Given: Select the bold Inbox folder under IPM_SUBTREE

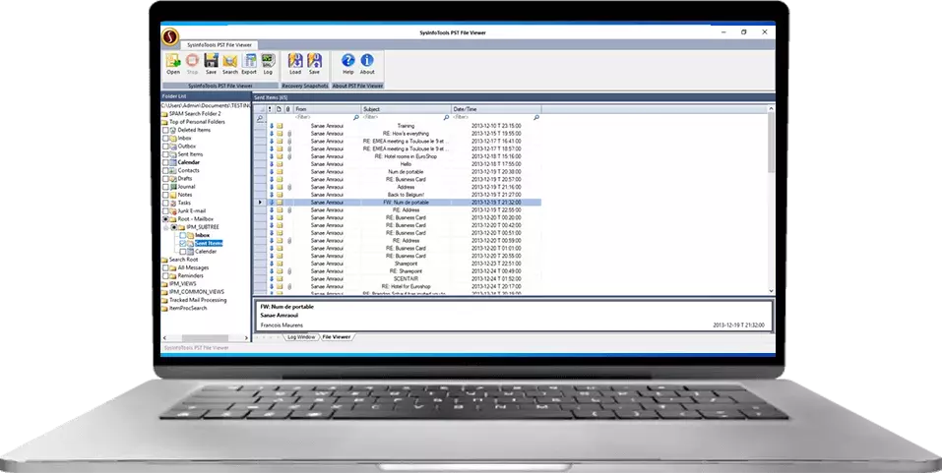Looking at the screenshot, I should pyautogui.click(x=203, y=235).
